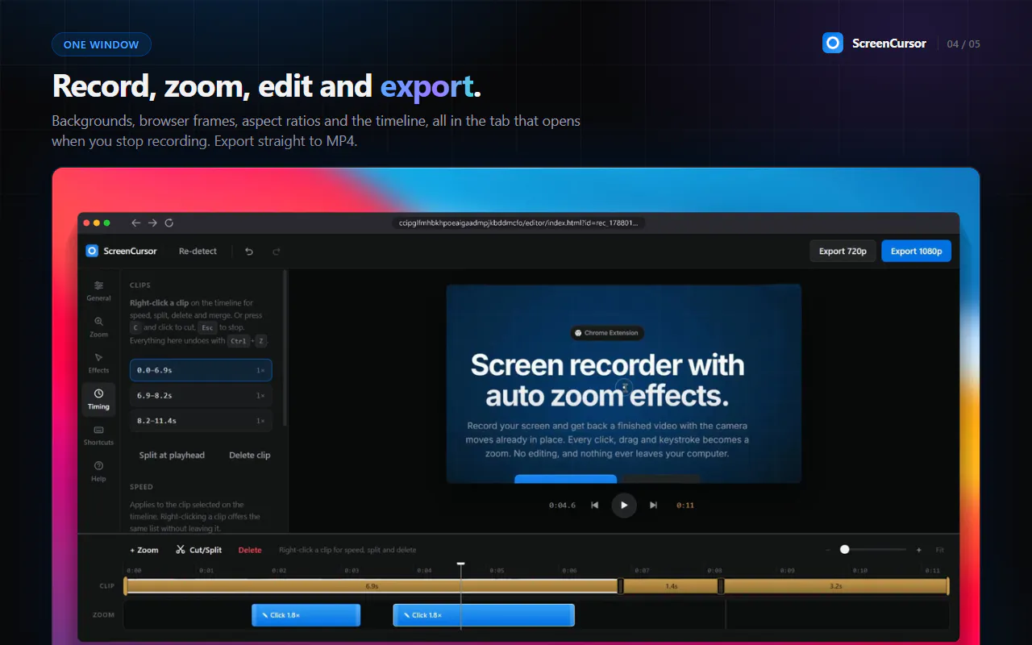1032x645 pixels.
Task: Click the split handle between 1.4s and 3.2s clips
Action: point(721,586)
